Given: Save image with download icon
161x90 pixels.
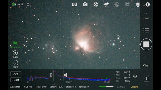Looking at the screenshot, I should [x=146, y=79].
